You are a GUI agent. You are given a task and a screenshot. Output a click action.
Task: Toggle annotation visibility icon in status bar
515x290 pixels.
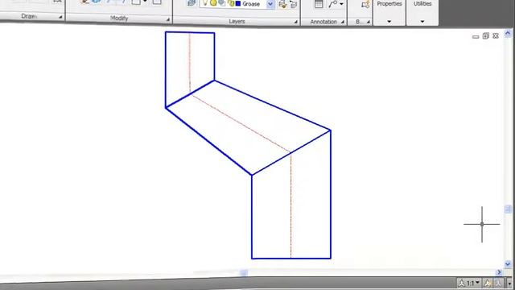click(x=488, y=283)
